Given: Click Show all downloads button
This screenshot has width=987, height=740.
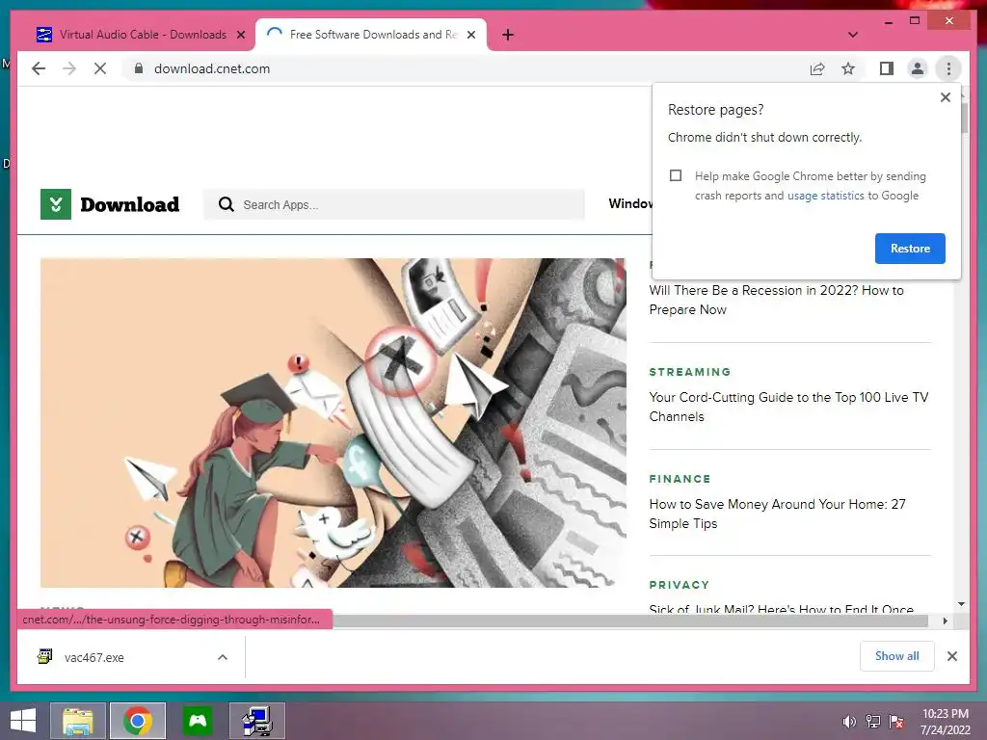Looking at the screenshot, I should 897,656.
